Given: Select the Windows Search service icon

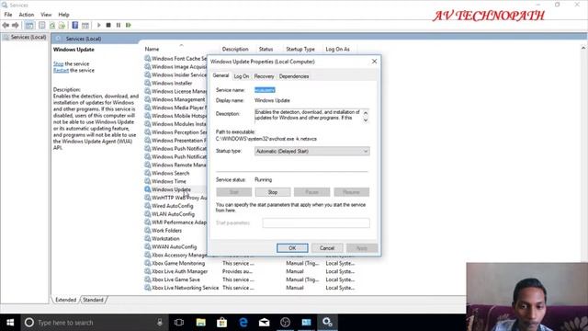Looking at the screenshot, I should (x=147, y=173).
